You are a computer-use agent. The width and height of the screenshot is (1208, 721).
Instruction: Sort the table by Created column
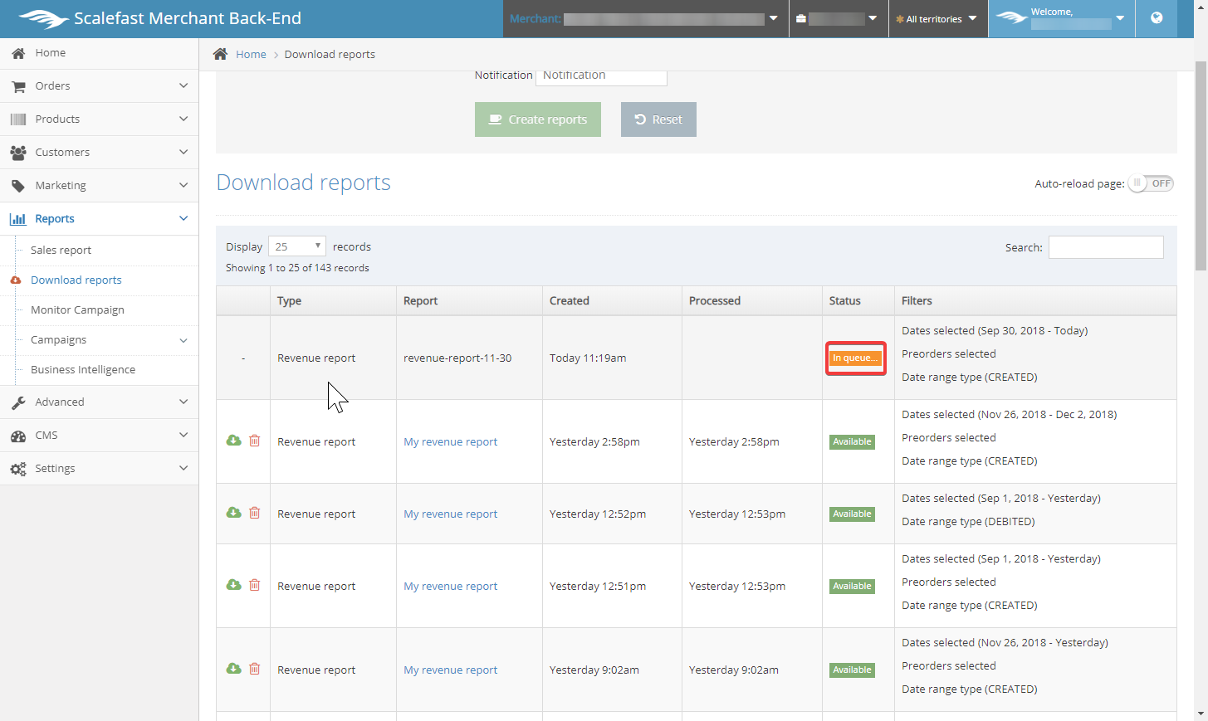(x=570, y=301)
